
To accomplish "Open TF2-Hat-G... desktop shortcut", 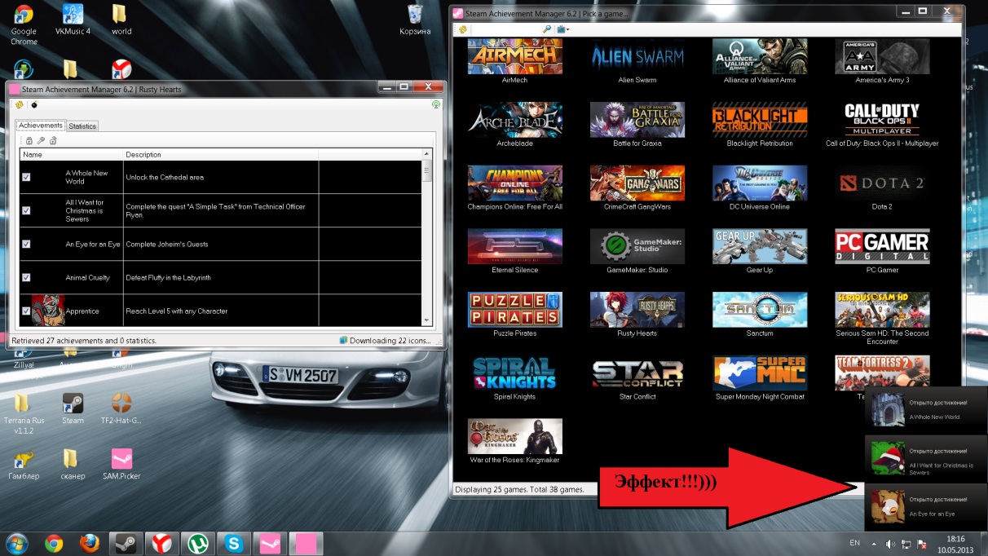I will point(121,408).
